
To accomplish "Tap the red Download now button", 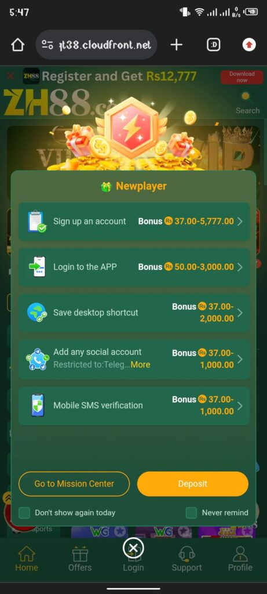I will [x=242, y=77].
